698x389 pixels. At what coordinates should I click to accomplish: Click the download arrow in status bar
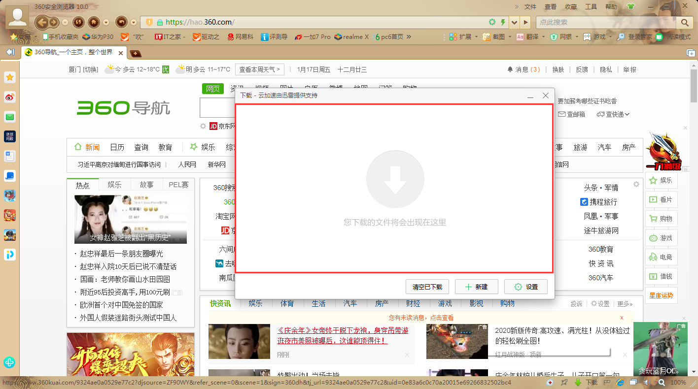578,383
